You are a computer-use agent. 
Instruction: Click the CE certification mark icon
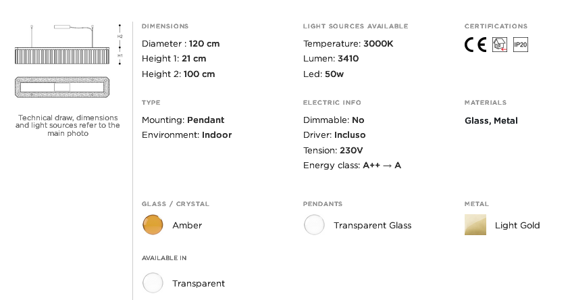[x=475, y=45]
